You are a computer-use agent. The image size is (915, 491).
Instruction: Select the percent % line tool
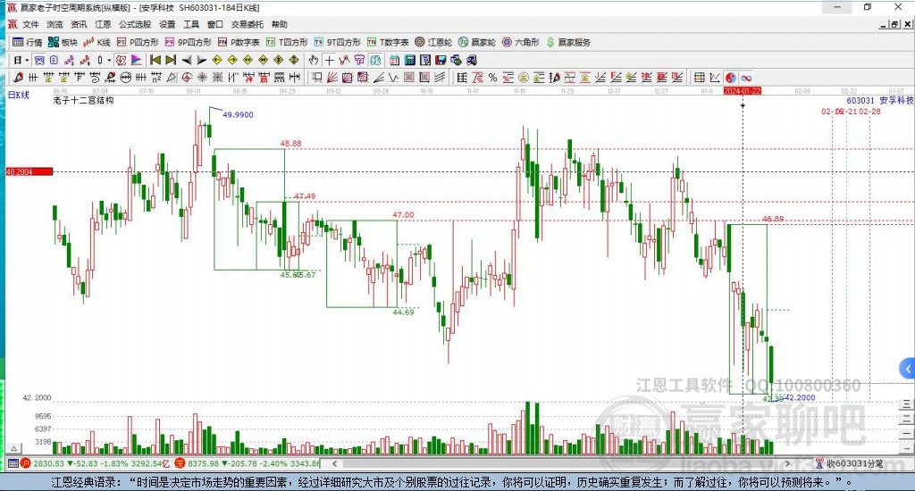coord(492,77)
